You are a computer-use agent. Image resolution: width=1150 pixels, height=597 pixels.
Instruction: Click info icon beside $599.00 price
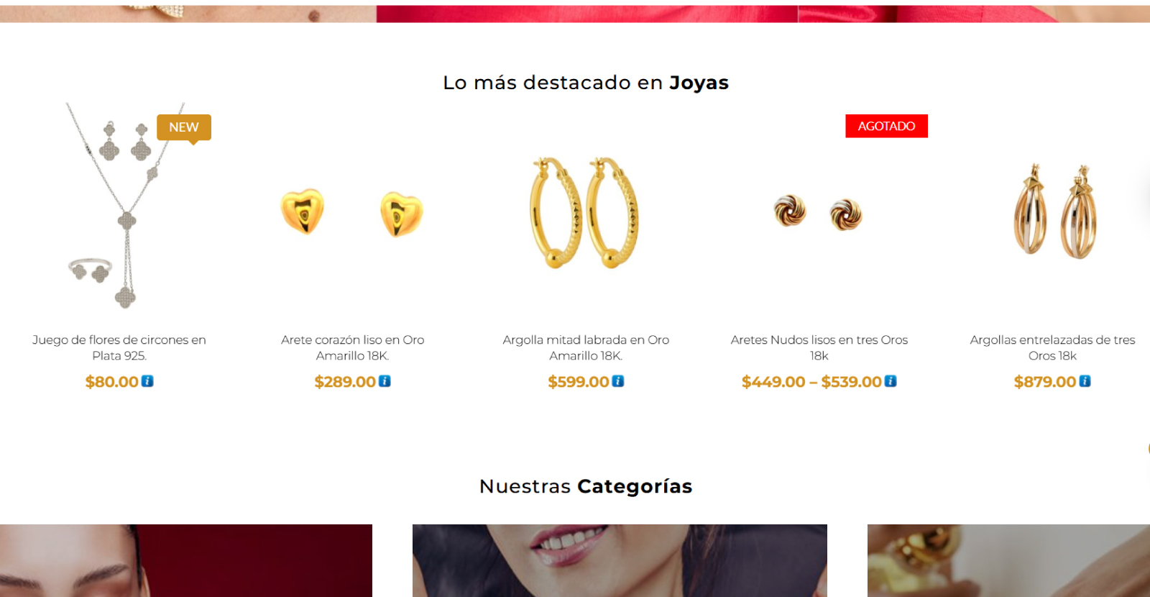[x=618, y=381]
